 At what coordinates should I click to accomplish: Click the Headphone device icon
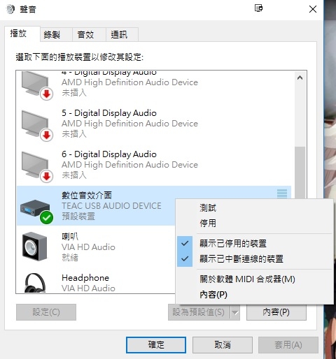[x=35, y=283]
